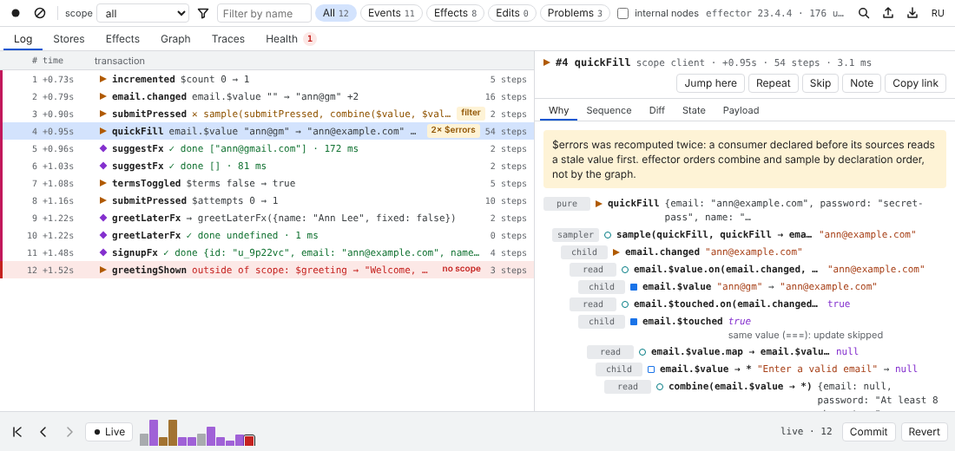Toggle the Effects 8 filter chip
The image size is (955, 451).
(x=455, y=13)
